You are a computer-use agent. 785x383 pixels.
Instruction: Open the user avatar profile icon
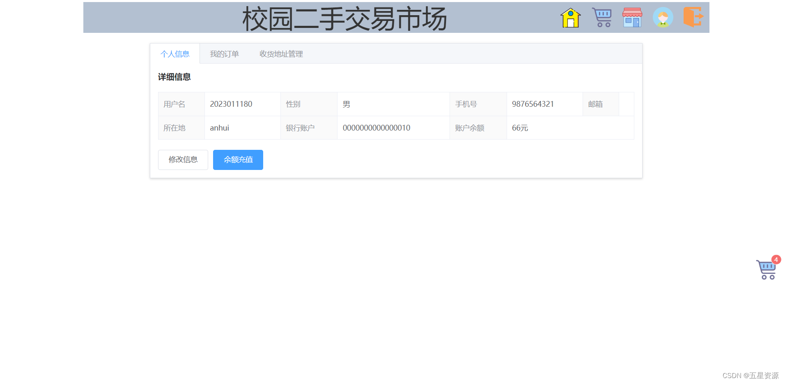[663, 17]
